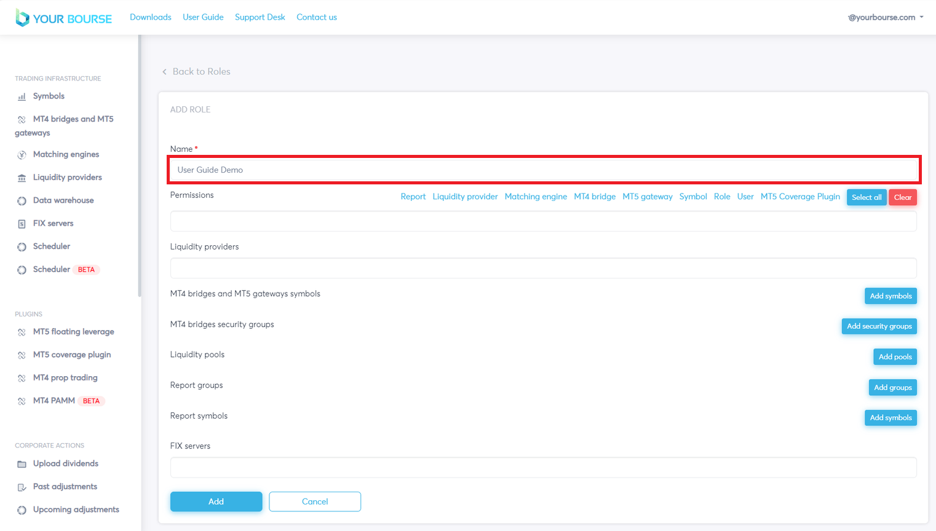The width and height of the screenshot is (936, 531).
Task: Click Add symbols for Report symbols
Action: (890, 418)
